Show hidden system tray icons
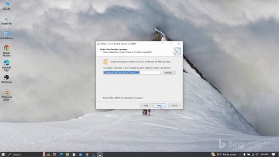 (240, 154)
